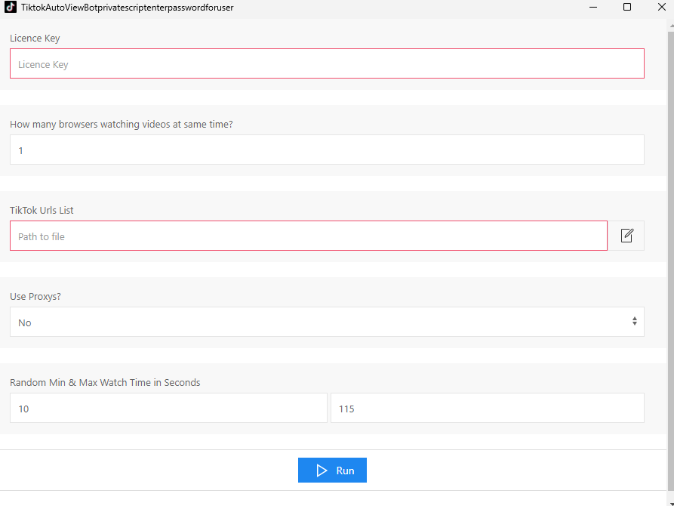Click the TikTok Urls List path field
The height and width of the screenshot is (506, 674).
pos(308,236)
